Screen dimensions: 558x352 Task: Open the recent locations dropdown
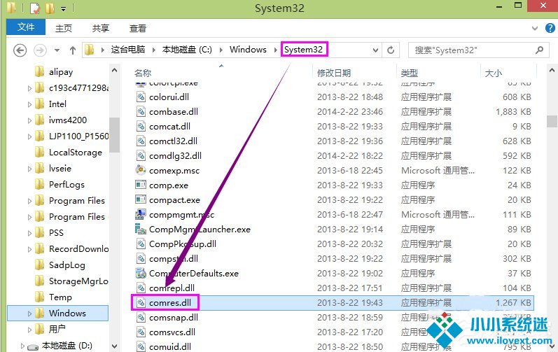click(57, 50)
